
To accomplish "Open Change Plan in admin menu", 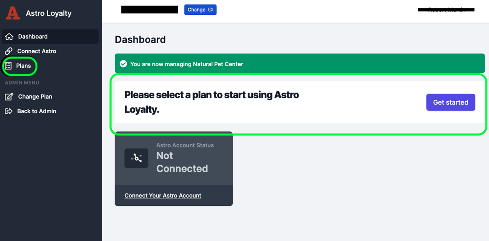I will coord(35,97).
